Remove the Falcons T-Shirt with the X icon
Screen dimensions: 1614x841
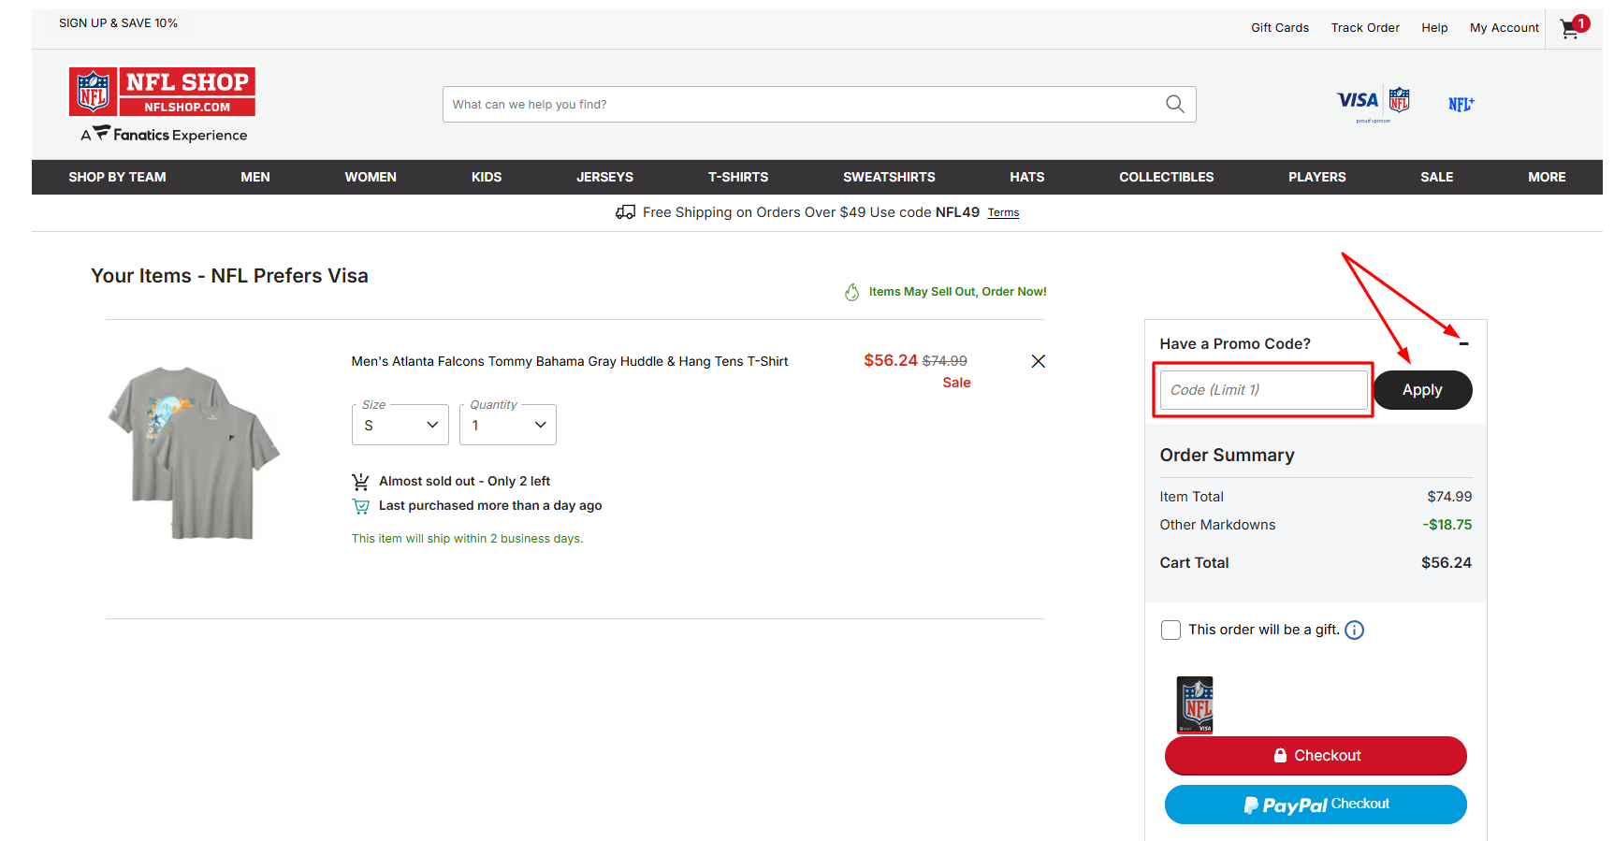1038,361
